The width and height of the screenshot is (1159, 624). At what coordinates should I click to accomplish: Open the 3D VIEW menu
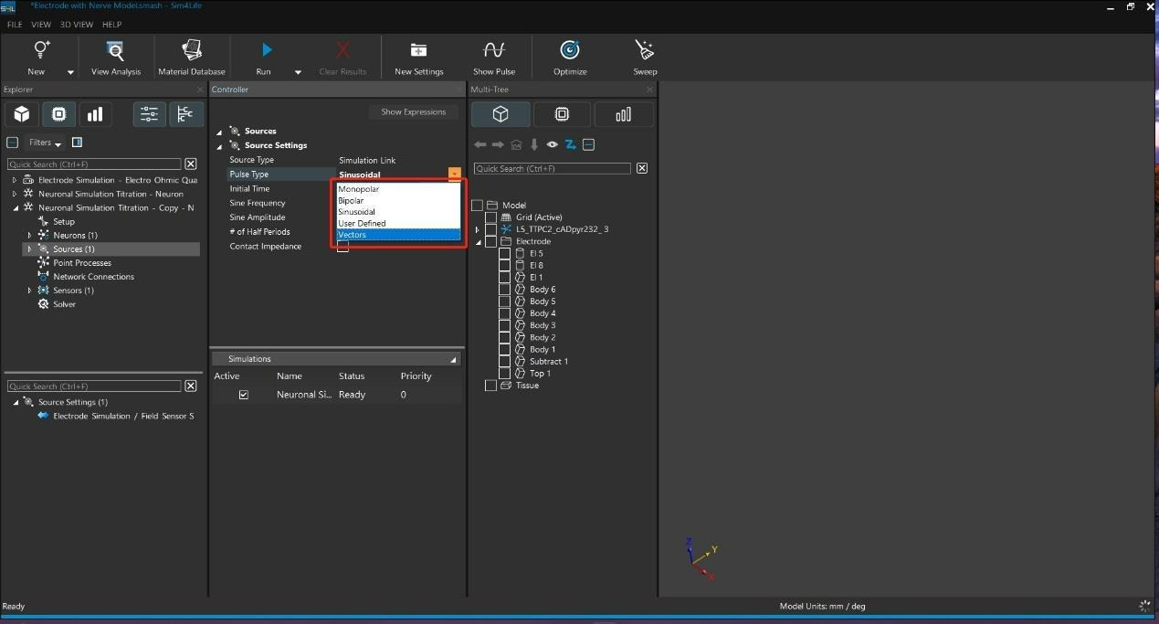(x=77, y=25)
